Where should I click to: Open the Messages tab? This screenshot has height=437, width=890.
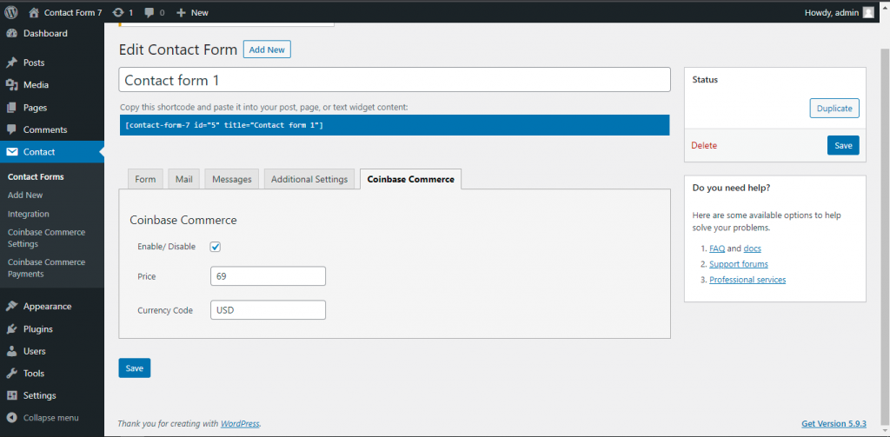(231, 179)
